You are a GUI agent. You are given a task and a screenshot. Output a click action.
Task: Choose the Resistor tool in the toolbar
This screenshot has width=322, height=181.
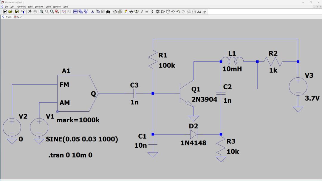(x=142, y=12)
